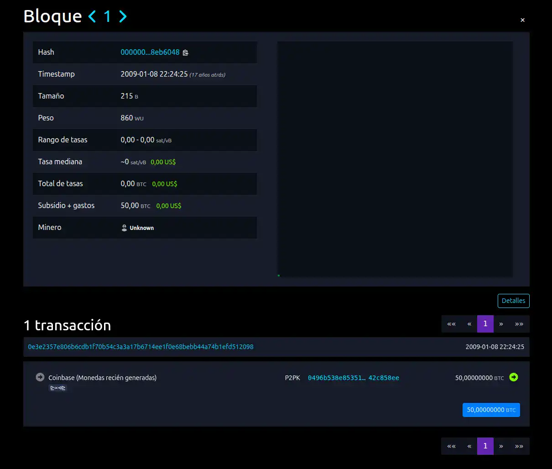Click the Bloque title text

point(52,16)
